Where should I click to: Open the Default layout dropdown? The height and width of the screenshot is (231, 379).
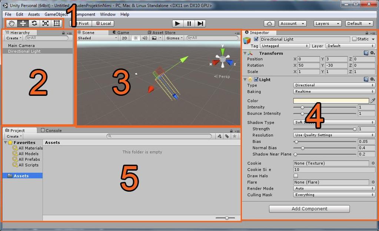359,23
